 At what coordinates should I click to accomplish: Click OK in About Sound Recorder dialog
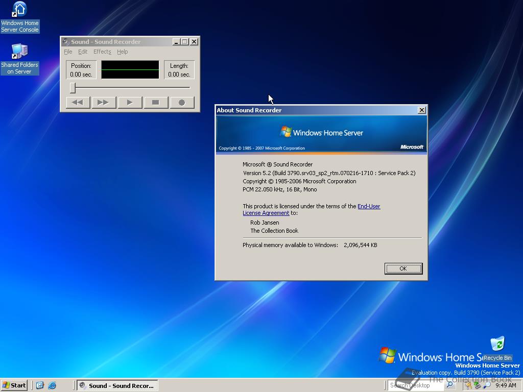403,268
